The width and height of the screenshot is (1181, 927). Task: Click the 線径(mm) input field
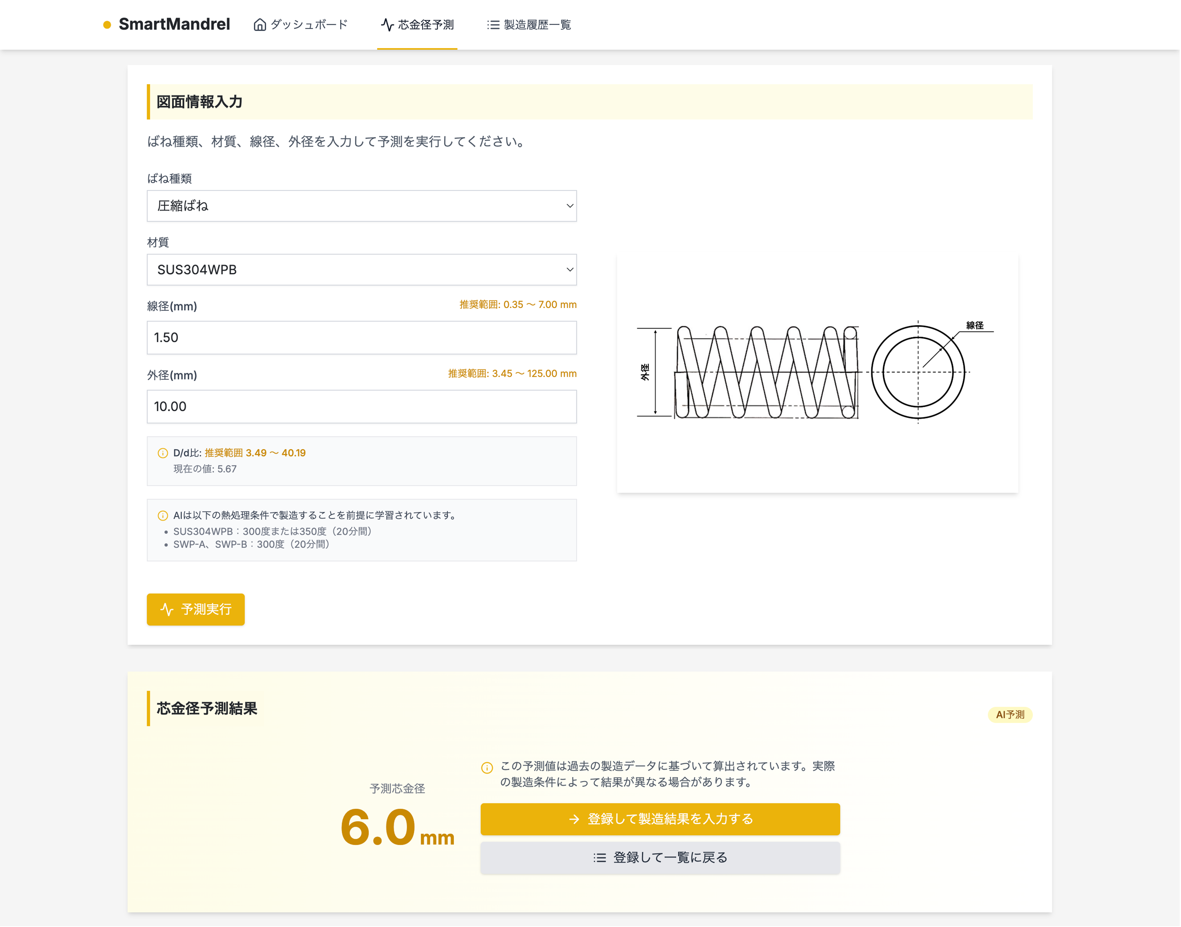point(361,337)
